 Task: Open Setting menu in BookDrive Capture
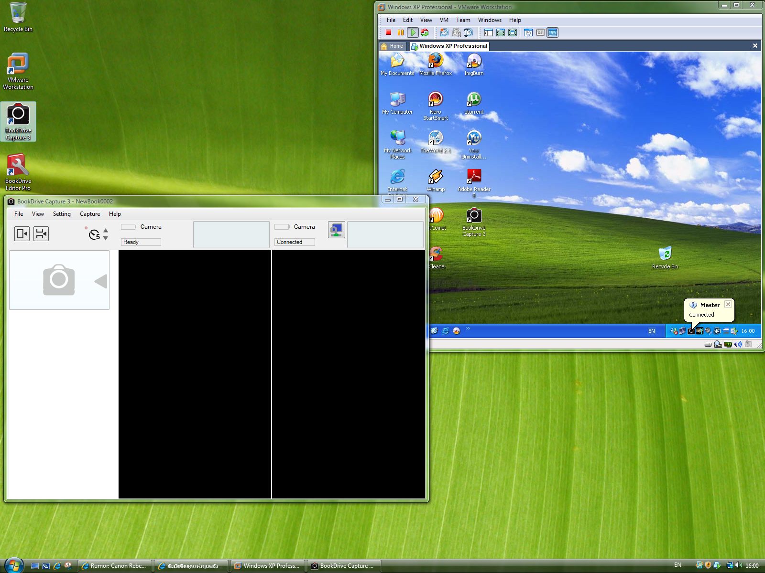coord(62,214)
